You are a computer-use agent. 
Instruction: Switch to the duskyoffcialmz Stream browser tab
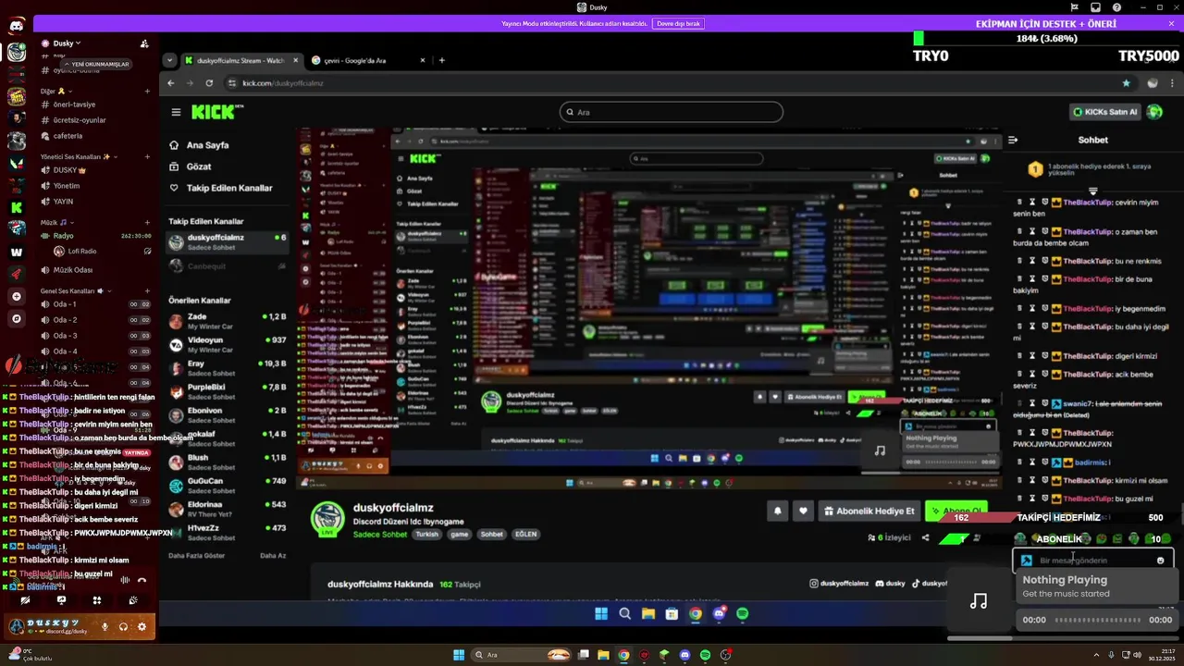click(240, 60)
